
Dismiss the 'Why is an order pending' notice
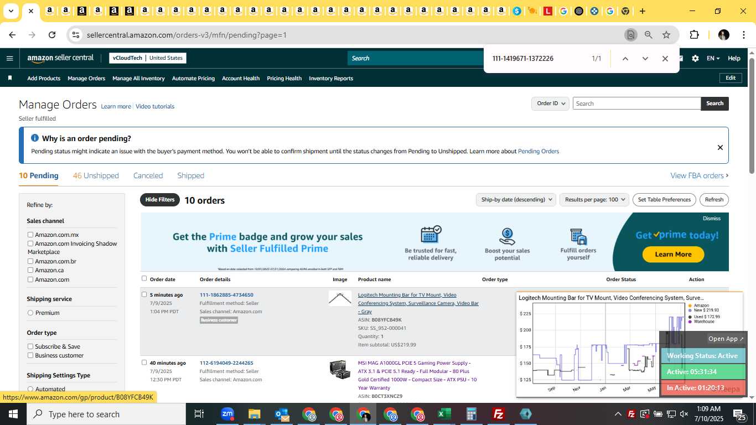720,147
